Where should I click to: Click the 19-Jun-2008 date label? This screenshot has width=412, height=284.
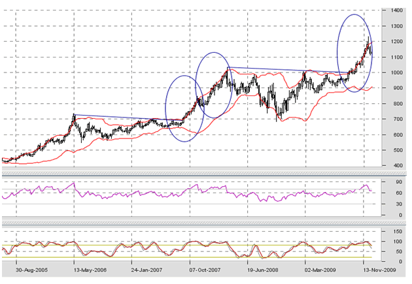click(263, 270)
